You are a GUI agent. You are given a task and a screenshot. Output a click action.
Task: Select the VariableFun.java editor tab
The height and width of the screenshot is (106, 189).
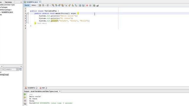tap(32, 2)
